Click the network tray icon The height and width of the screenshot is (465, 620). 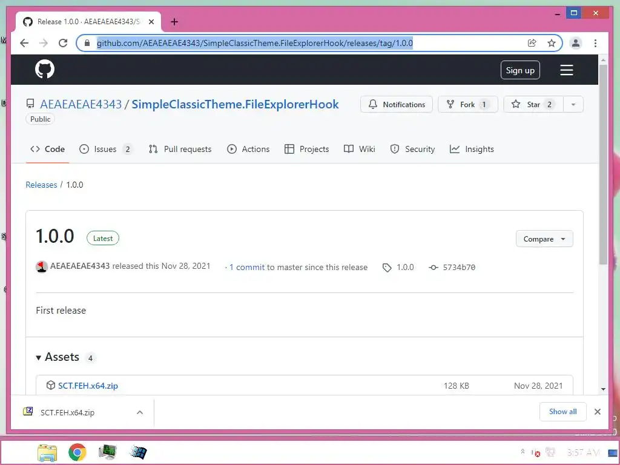[550, 452]
